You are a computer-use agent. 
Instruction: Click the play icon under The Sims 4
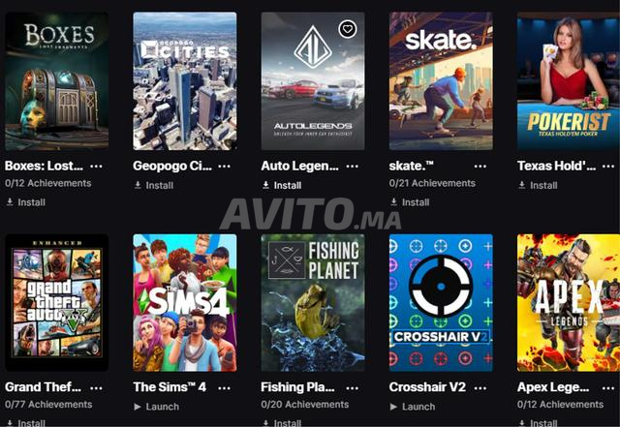tap(138, 407)
